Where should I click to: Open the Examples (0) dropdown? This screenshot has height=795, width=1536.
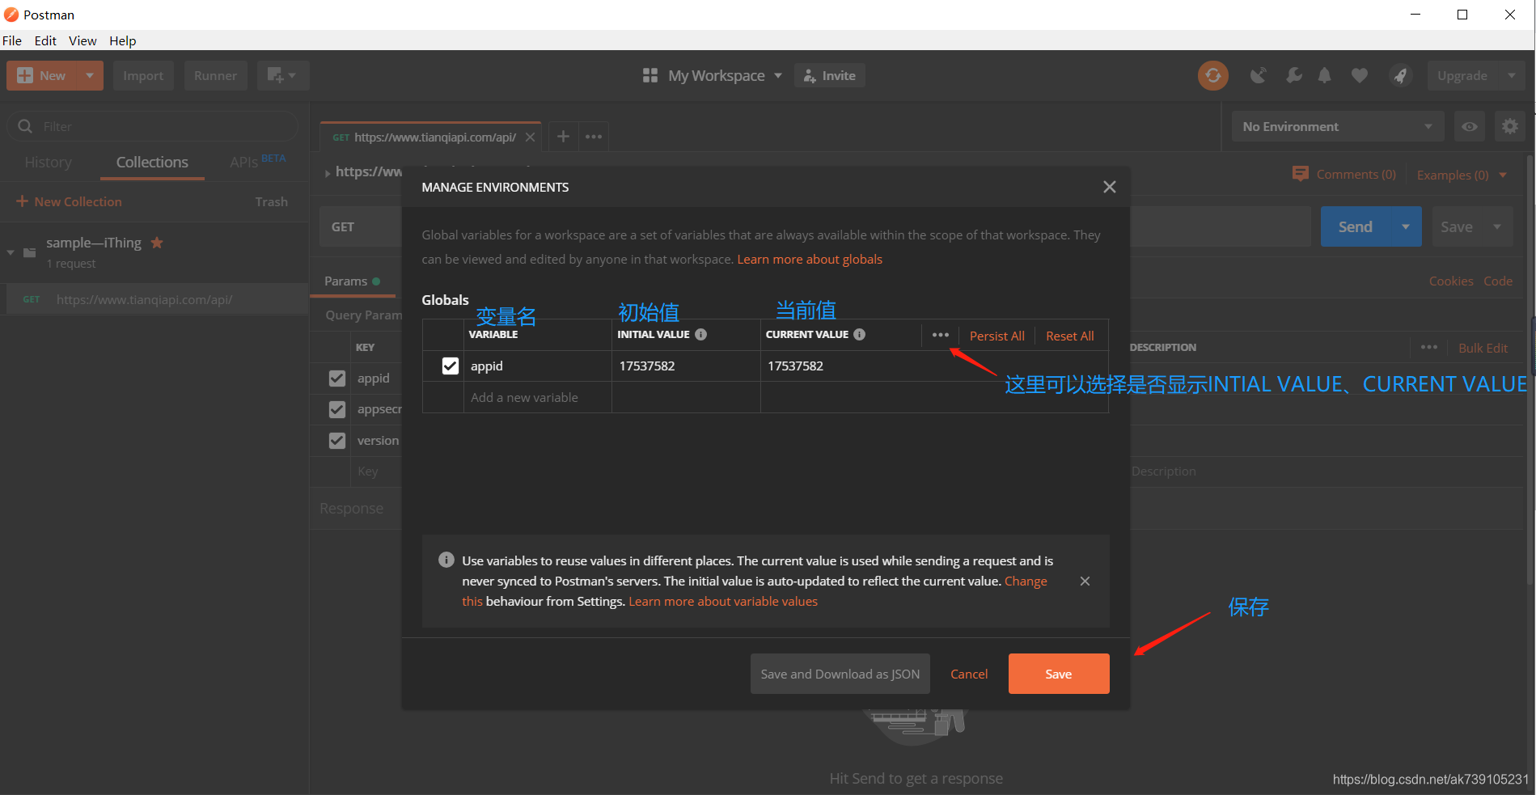coord(1462,175)
